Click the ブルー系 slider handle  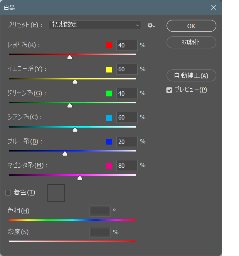[x=65, y=153]
